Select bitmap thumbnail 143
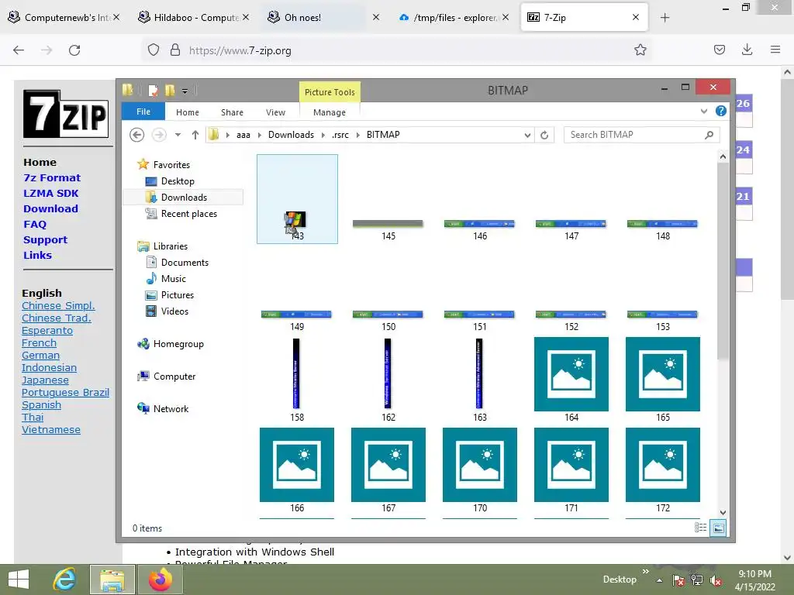794x595 pixels. pyautogui.click(x=297, y=199)
